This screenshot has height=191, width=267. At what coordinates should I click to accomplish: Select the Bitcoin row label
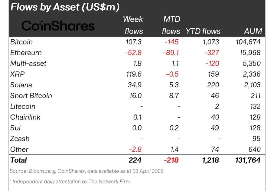[x=21, y=42]
